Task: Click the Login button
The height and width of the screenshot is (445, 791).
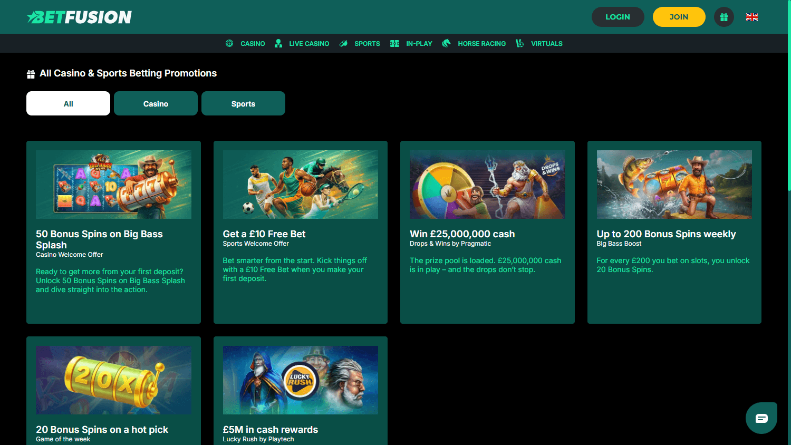Action: (618, 17)
